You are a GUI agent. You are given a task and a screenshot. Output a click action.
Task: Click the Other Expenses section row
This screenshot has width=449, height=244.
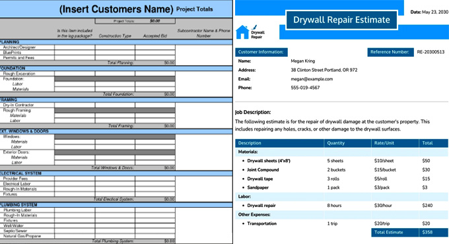(x=341, y=214)
